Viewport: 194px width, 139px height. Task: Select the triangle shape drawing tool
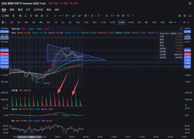click(73, 16)
